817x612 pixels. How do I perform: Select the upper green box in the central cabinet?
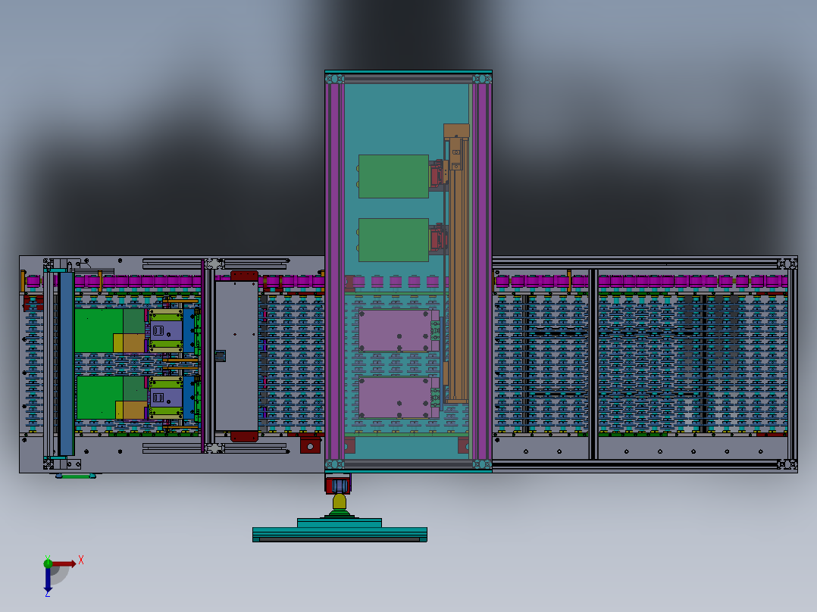click(393, 176)
